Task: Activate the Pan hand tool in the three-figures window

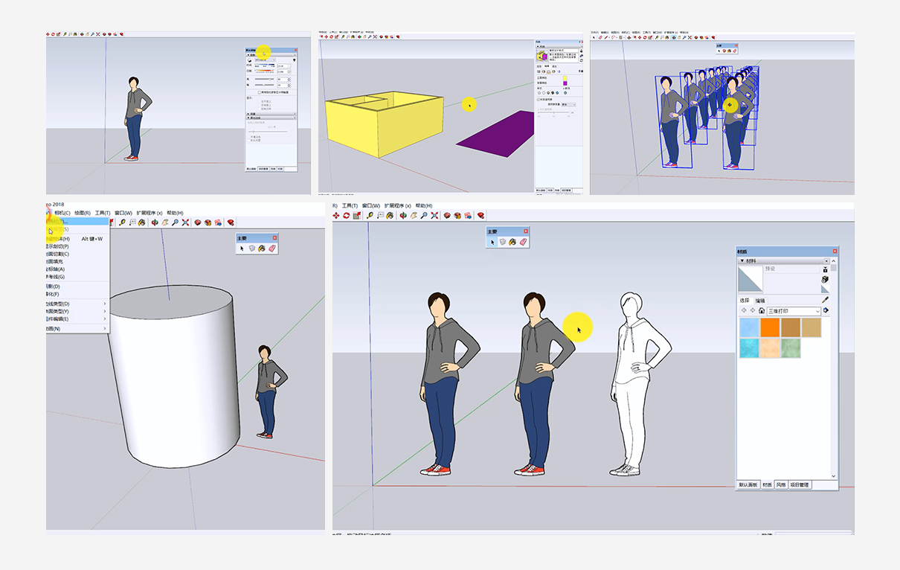Action: pyautogui.click(x=414, y=216)
